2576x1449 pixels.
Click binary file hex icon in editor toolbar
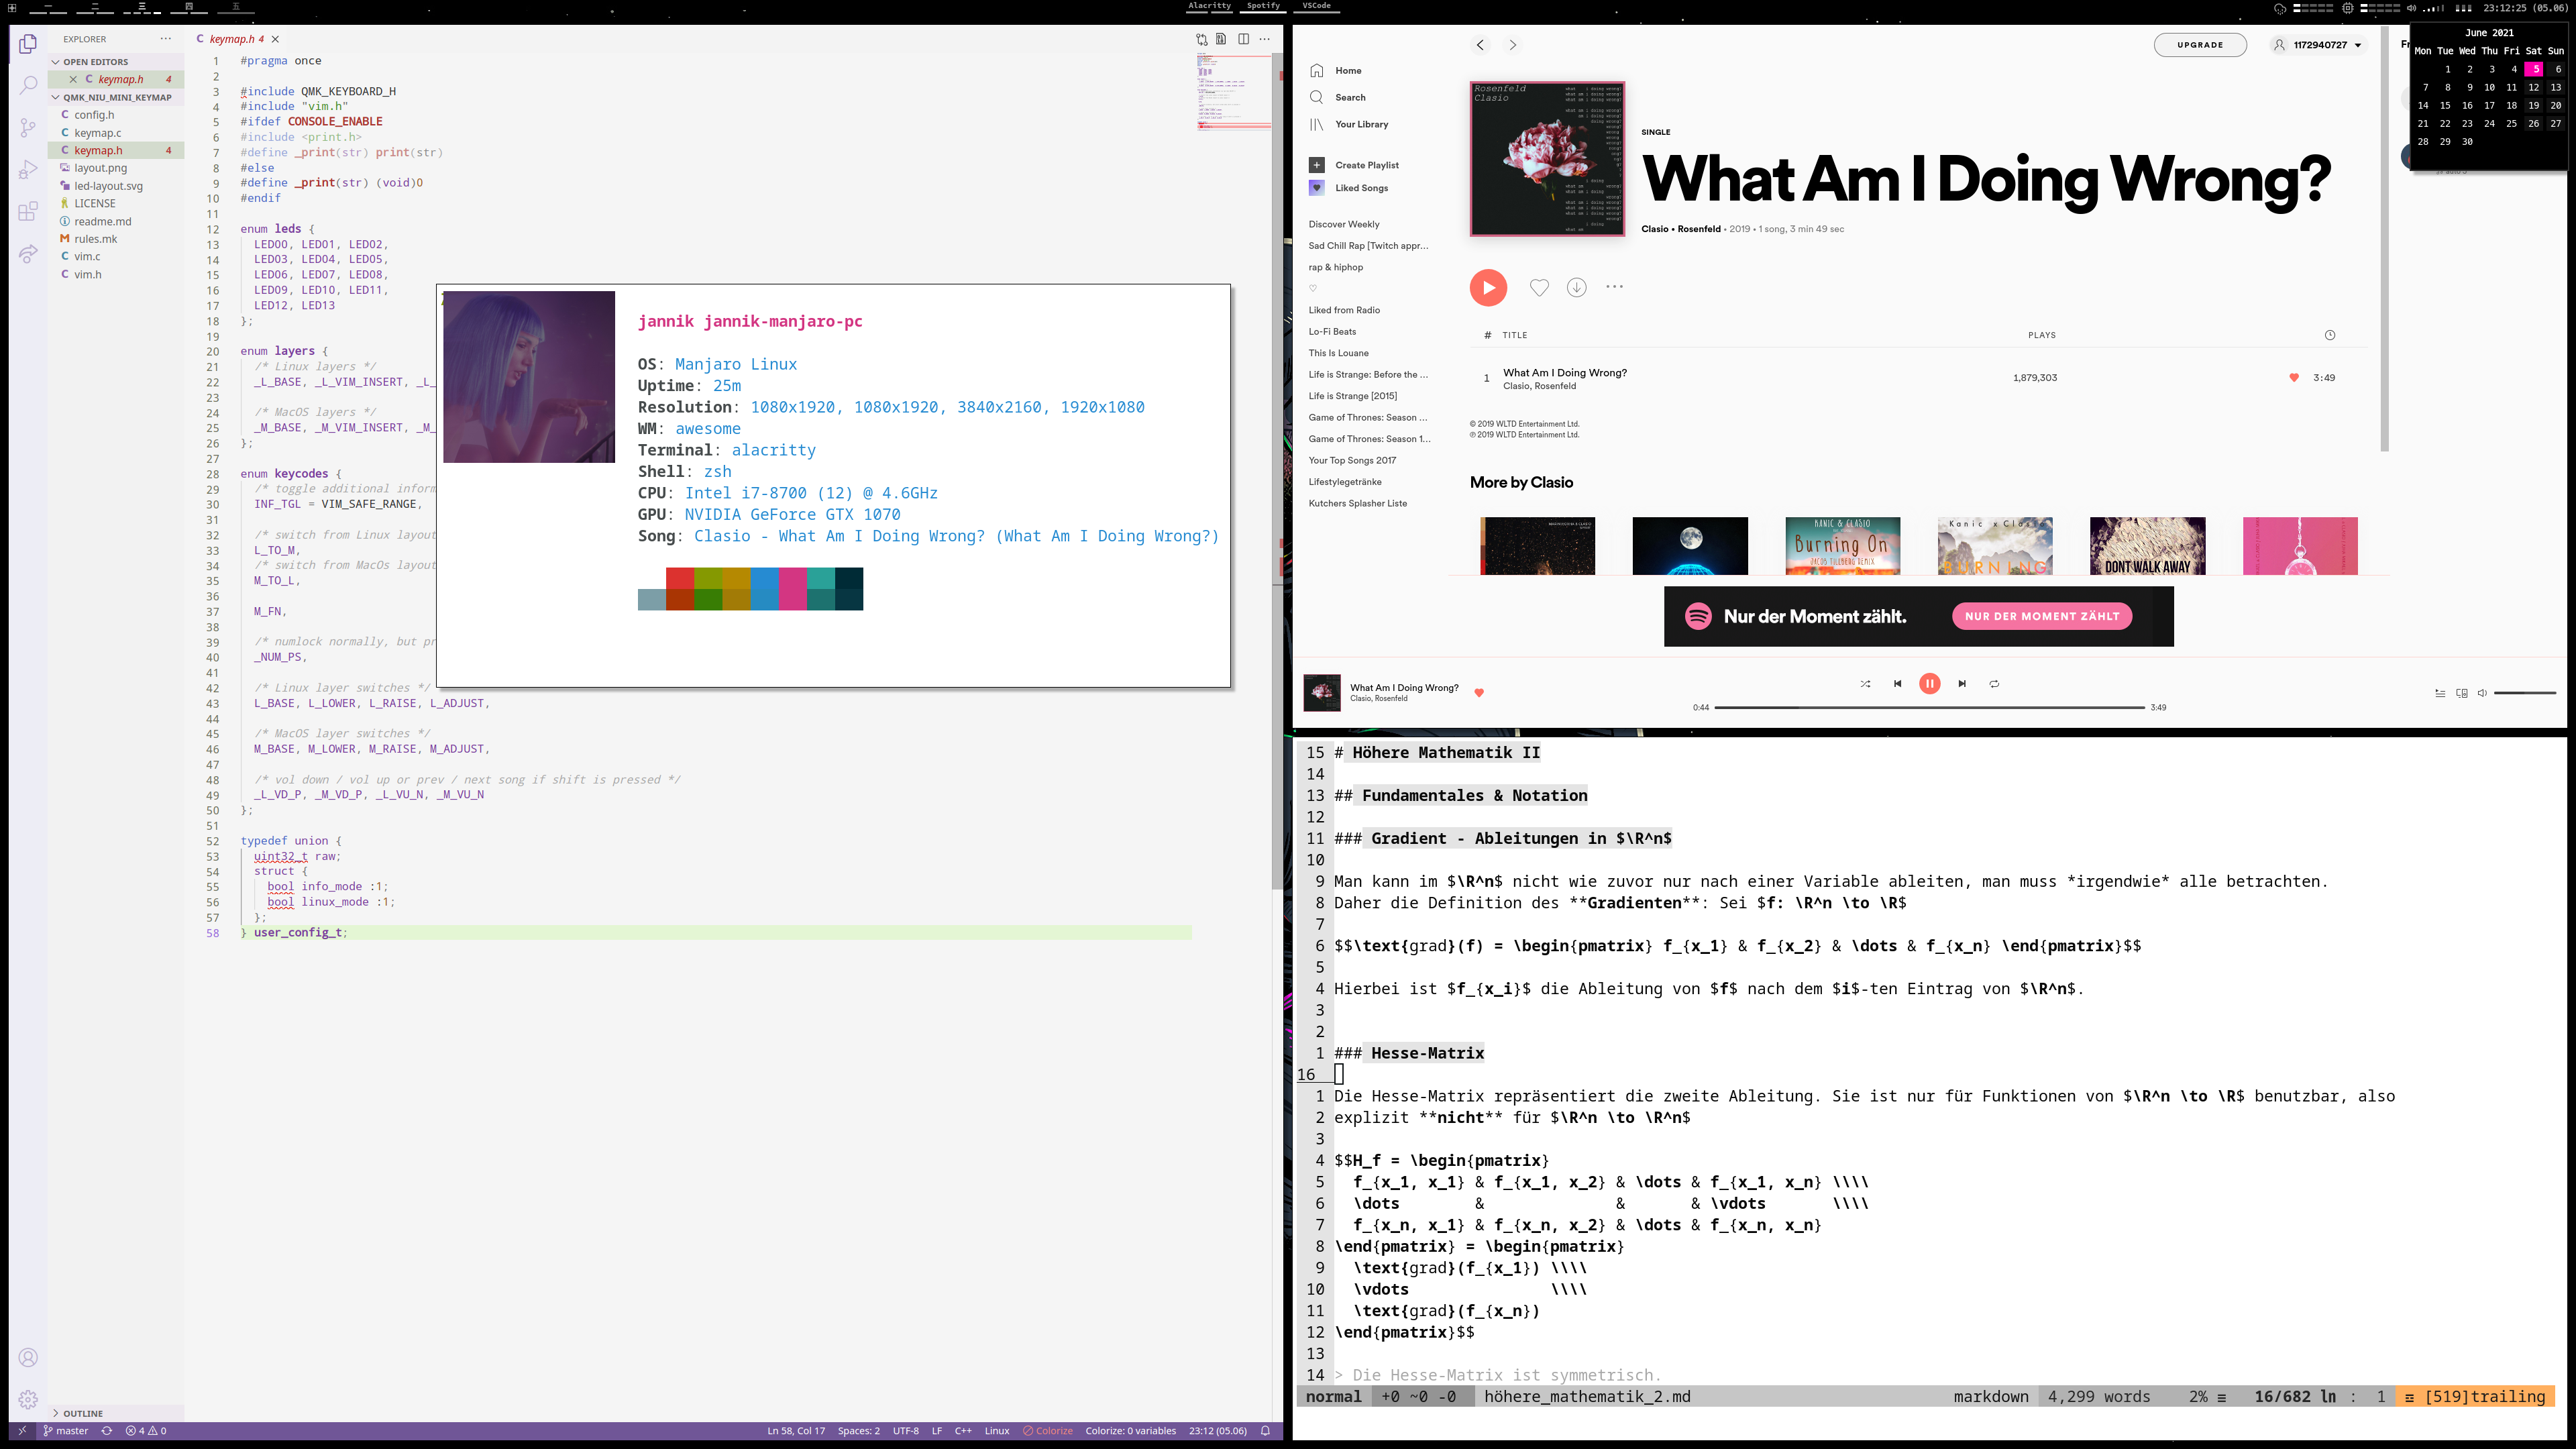click(1221, 39)
